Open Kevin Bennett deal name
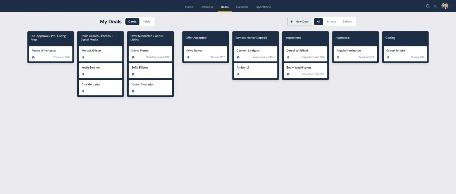456x194 pixels. [x=91, y=68]
